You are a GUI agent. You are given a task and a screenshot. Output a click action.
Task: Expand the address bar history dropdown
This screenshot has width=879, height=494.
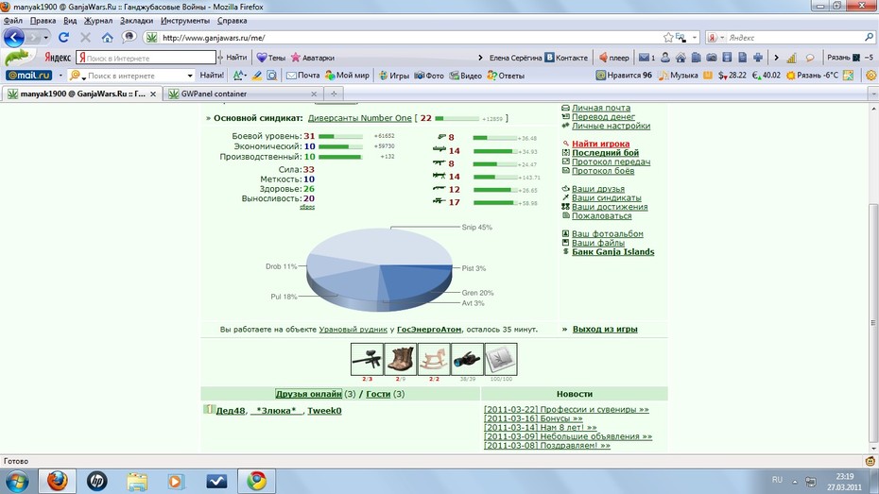point(695,38)
